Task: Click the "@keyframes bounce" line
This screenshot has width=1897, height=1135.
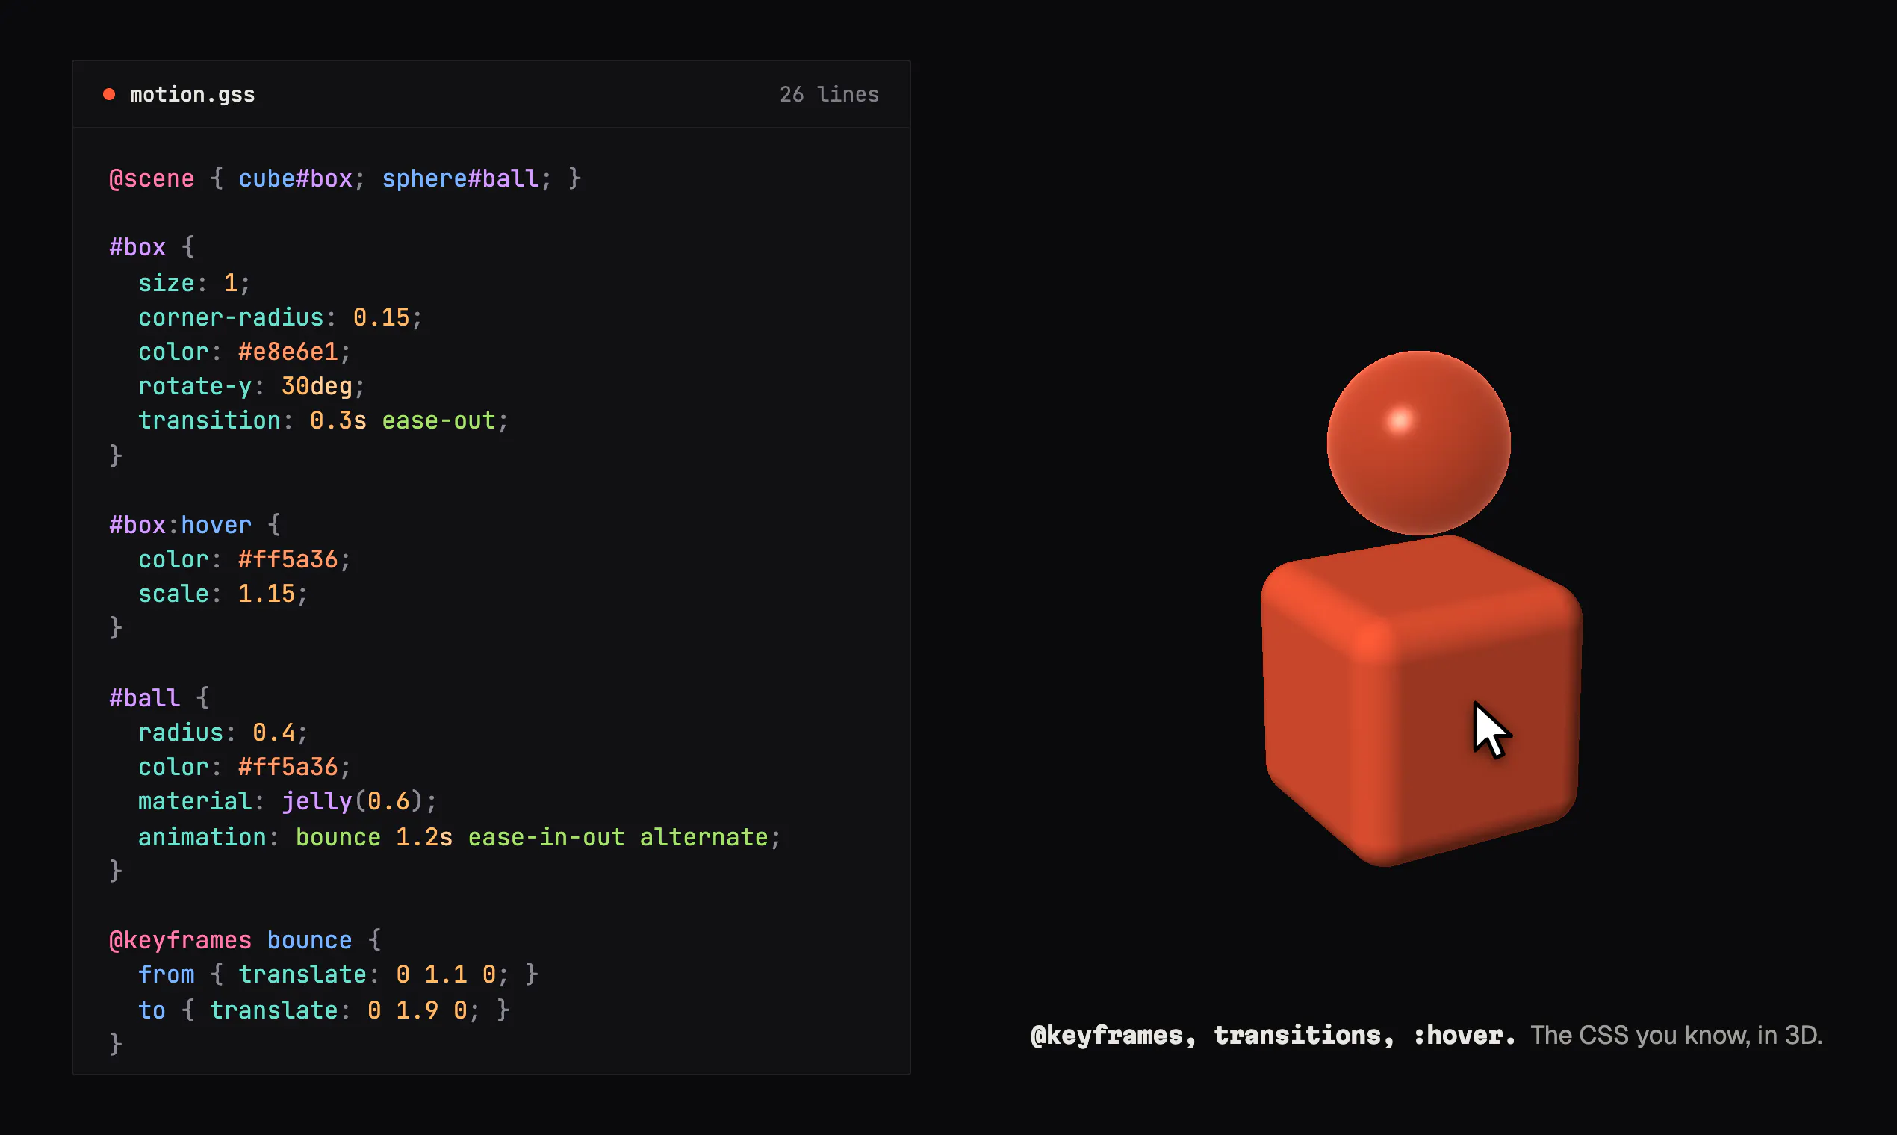Action: (245, 940)
